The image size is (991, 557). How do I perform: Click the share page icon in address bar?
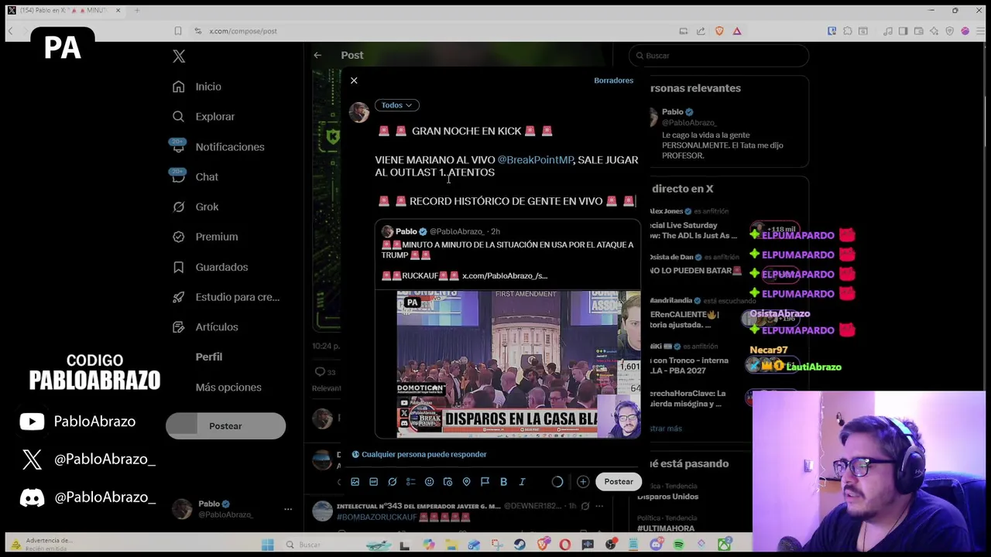coord(701,31)
